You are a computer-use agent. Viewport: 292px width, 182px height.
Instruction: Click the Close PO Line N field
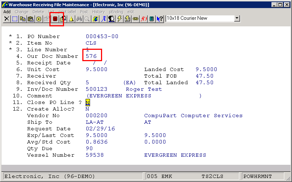[x=88, y=103]
